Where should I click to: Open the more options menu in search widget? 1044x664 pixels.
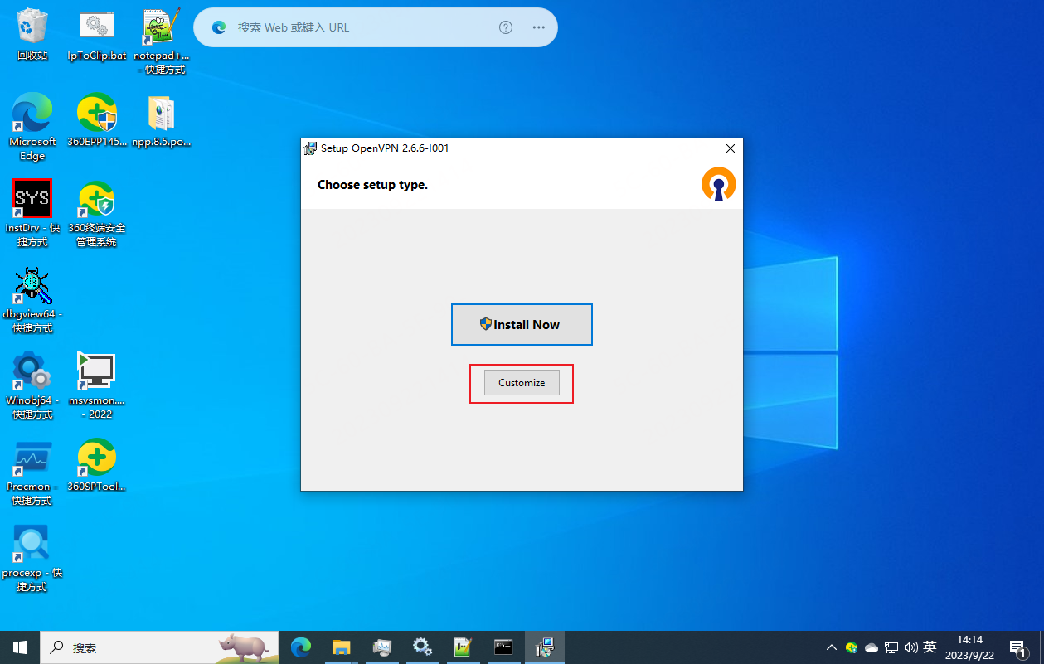539,27
